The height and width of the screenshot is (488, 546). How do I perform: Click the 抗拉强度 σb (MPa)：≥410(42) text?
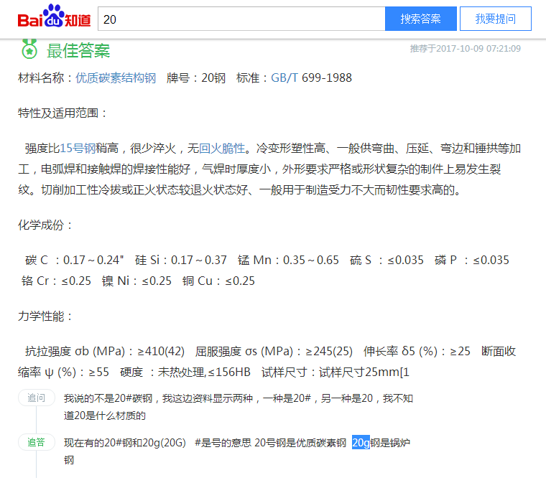(x=105, y=352)
